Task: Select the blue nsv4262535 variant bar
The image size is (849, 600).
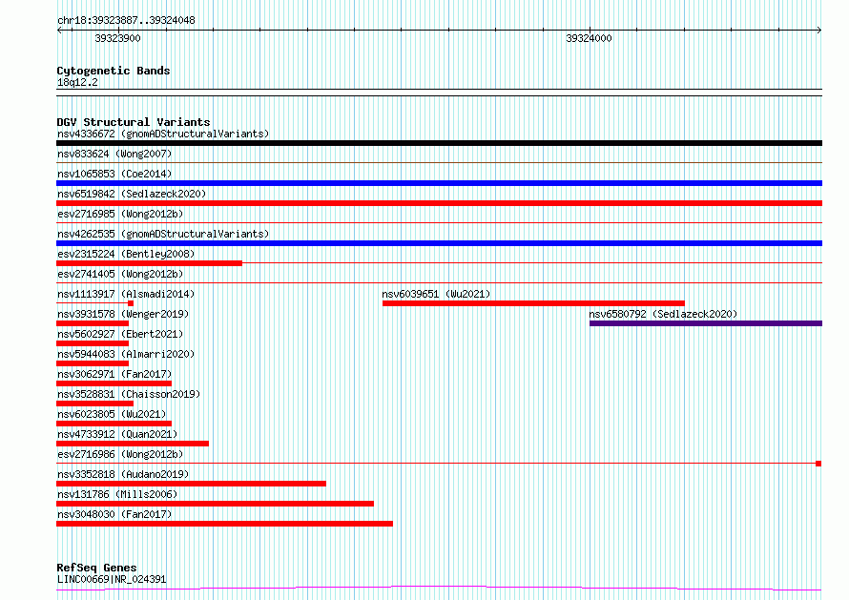Action: click(439, 243)
